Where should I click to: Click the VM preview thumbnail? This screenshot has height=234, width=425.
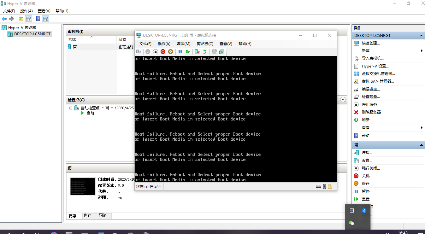pyautogui.click(x=83, y=186)
